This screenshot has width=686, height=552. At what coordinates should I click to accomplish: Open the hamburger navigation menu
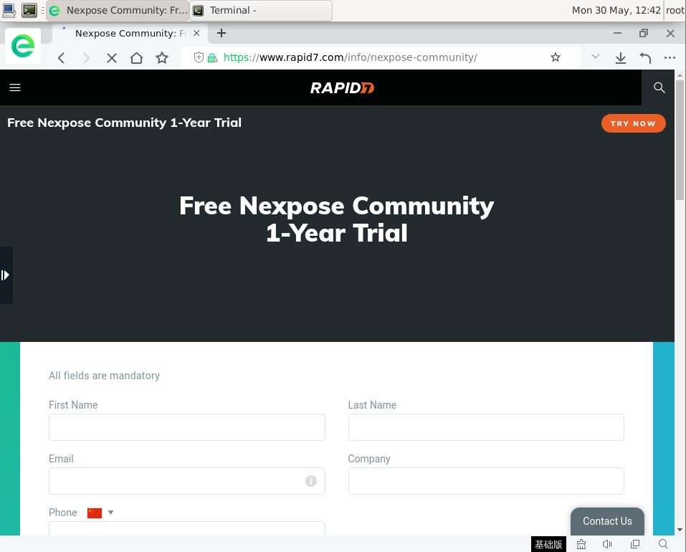(15, 87)
